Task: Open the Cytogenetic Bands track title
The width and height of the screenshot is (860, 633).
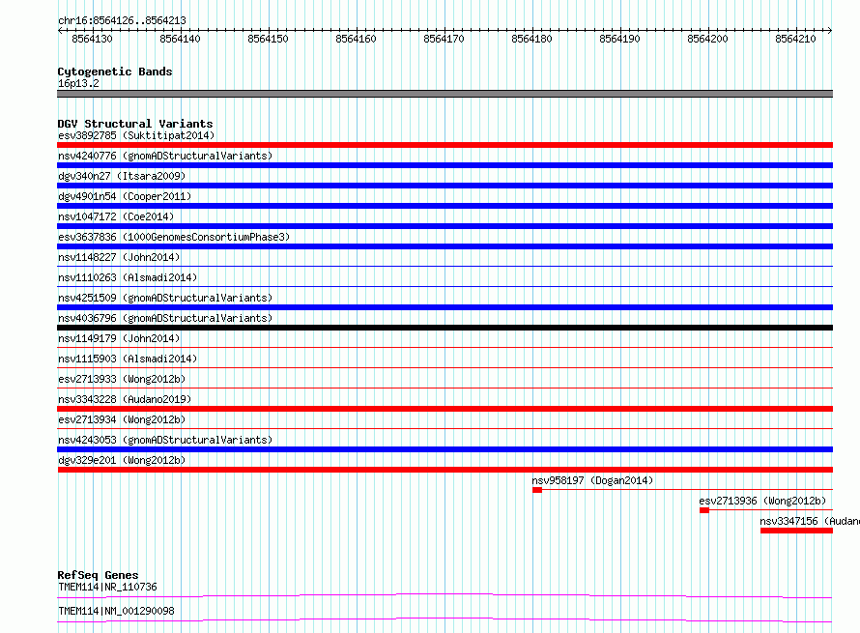Action: point(115,72)
